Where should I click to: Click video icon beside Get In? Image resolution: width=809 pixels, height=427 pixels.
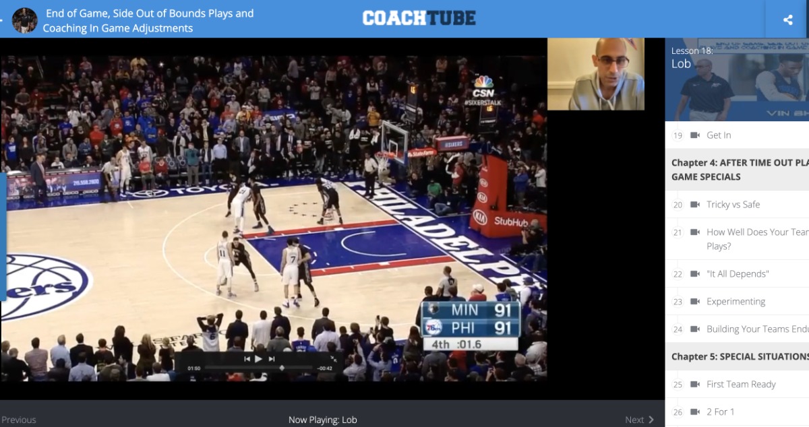click(695, 135)
